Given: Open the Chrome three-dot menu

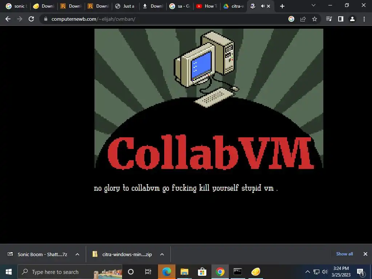Looking at the screenshot, I should [x=364, y=19].
